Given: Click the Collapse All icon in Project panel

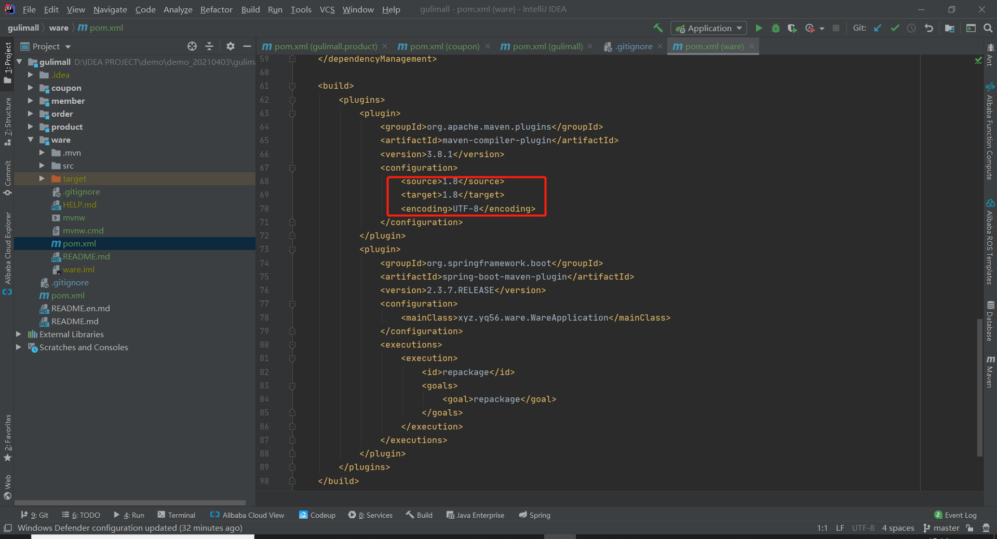Looking at the screenshot, I should [x=209, y=46].
